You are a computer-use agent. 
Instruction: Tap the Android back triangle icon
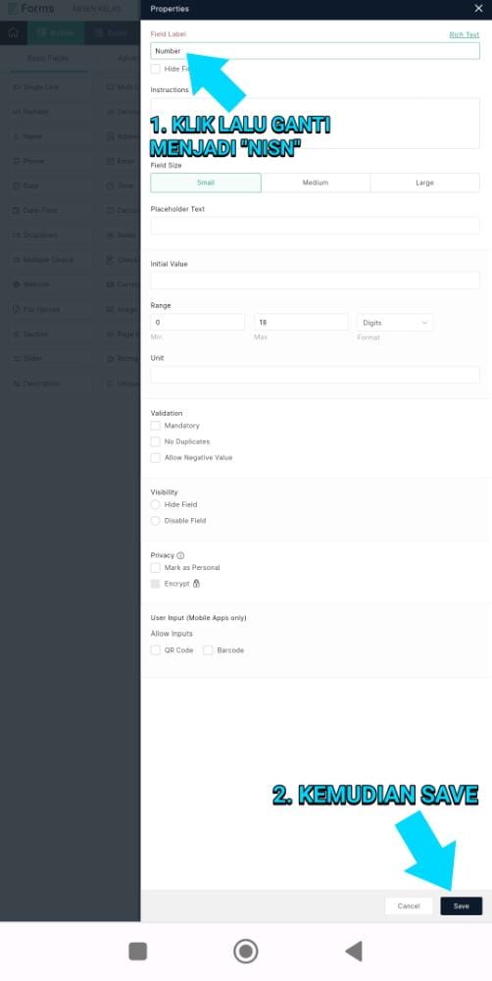point(354,951)
